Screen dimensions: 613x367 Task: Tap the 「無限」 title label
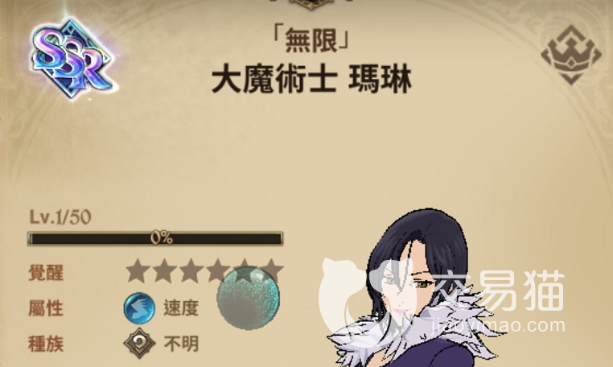pos(311,41)
